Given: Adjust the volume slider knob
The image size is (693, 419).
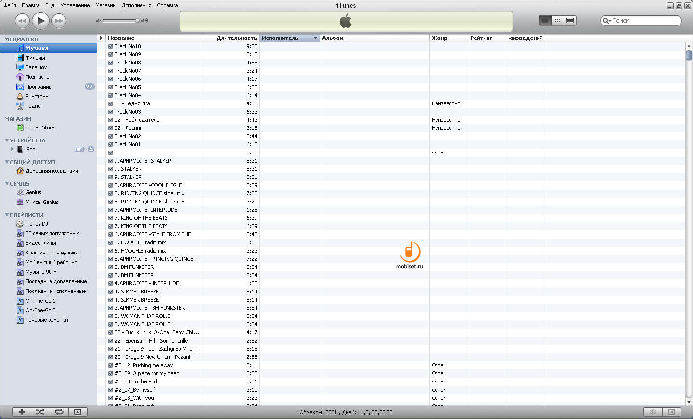Looking at the screenshot, I should click(x=137, y=21).
